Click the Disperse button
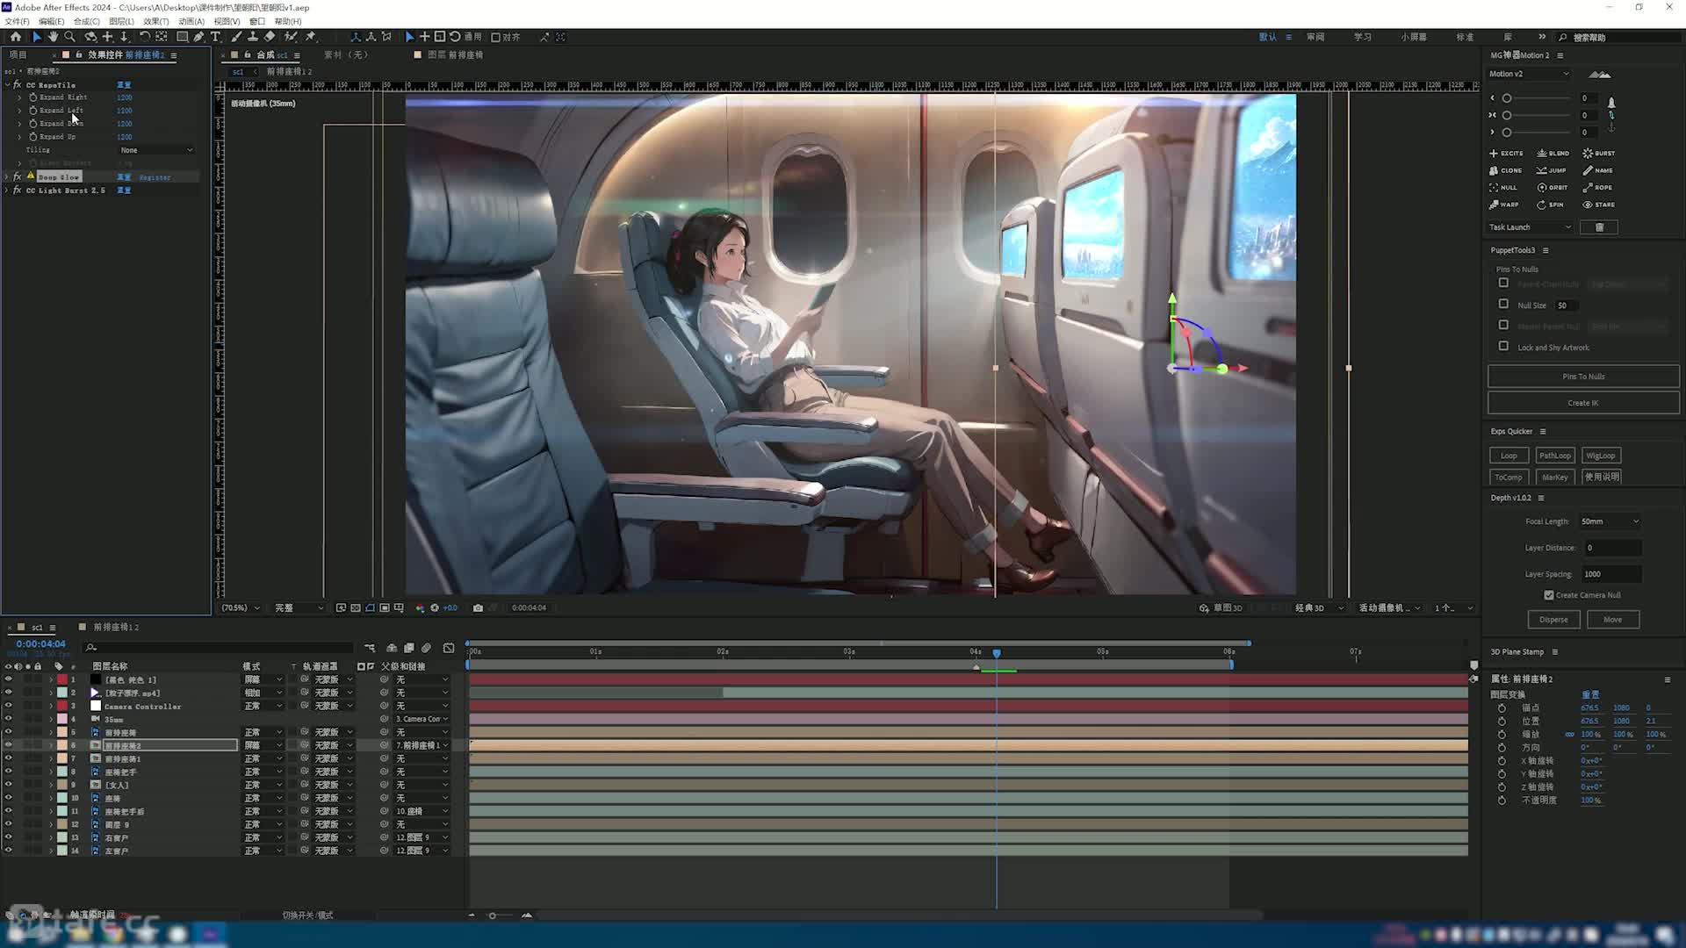This screenshot has height=948, width=1686. pyautogui.click(x=1553, y=620)
